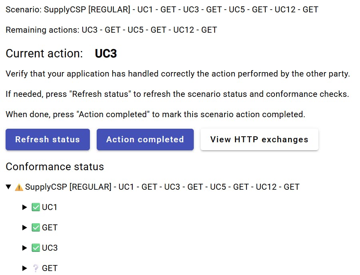Click the question mark icon beside last GET

pos(36,268)
